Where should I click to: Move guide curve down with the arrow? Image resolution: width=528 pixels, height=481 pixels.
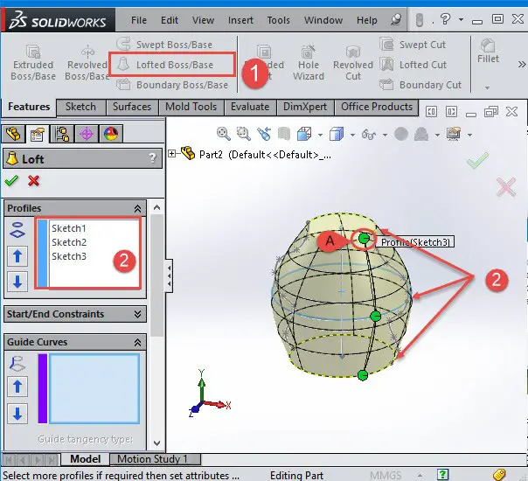(17, 414)
